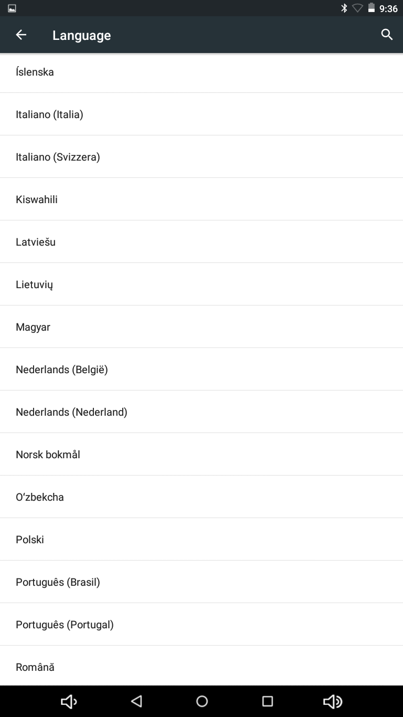Pick Kiswahili as the language

201,199
